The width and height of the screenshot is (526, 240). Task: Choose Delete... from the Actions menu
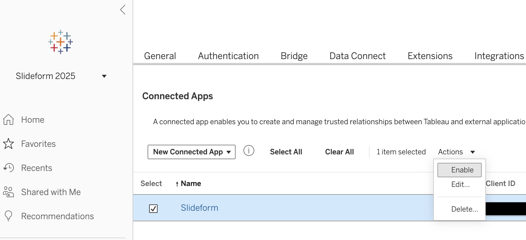click(464, 209)
